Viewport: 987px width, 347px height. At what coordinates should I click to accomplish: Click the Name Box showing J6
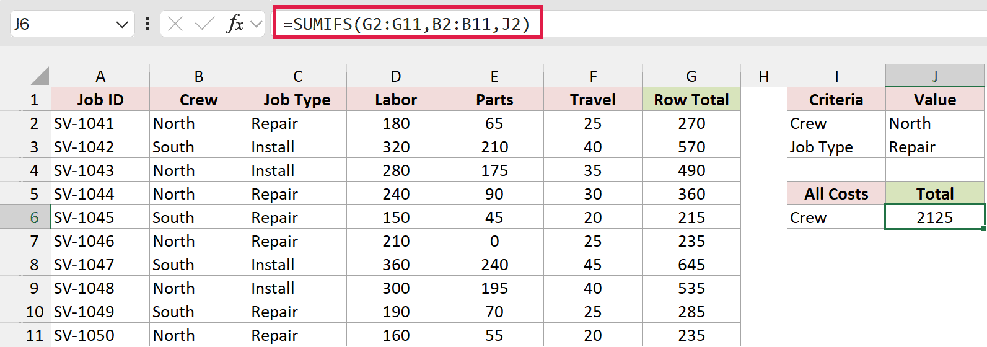coord(72,24)
